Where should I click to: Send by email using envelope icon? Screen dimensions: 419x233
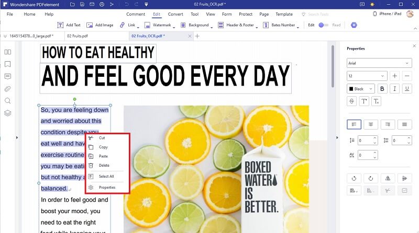point(92,4)
